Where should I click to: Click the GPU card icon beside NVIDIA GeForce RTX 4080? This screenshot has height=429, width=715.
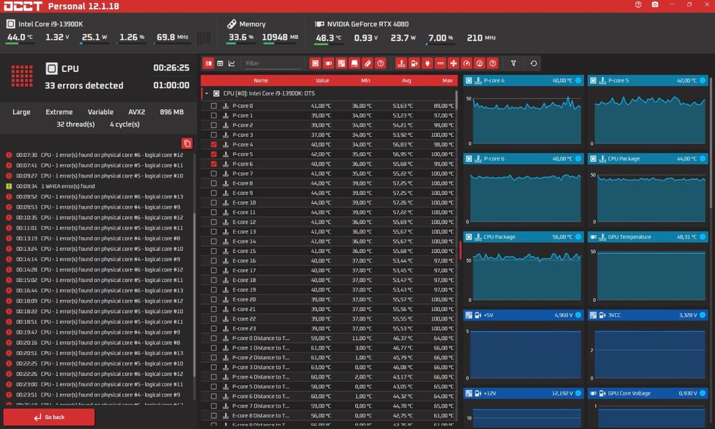click(x=320, y=24)
